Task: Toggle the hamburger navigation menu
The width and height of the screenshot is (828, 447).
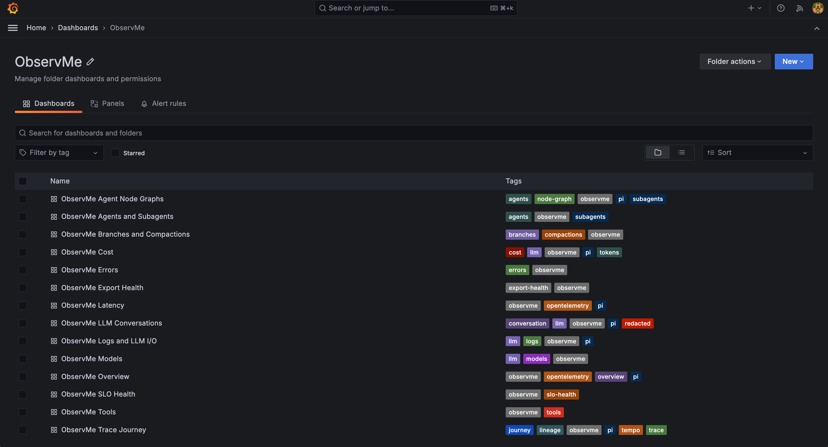Action: click(x=13, y=28)
